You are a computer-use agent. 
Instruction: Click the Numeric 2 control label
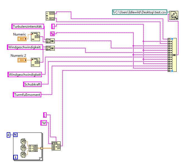click(18, 56)
